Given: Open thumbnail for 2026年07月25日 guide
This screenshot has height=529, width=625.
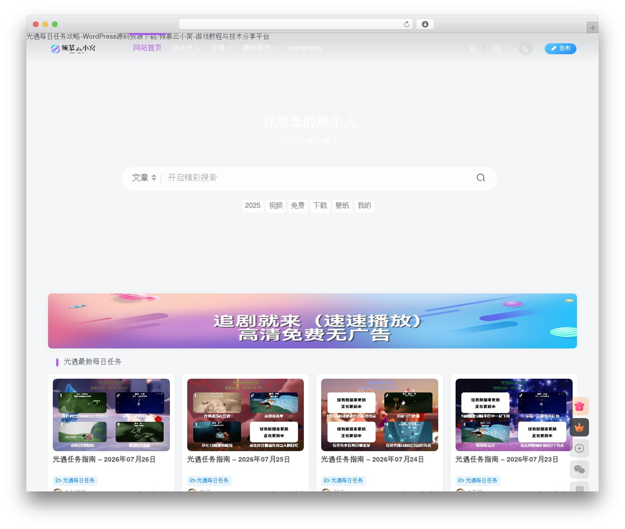Looking at the screenshot, I should [246, 415].
